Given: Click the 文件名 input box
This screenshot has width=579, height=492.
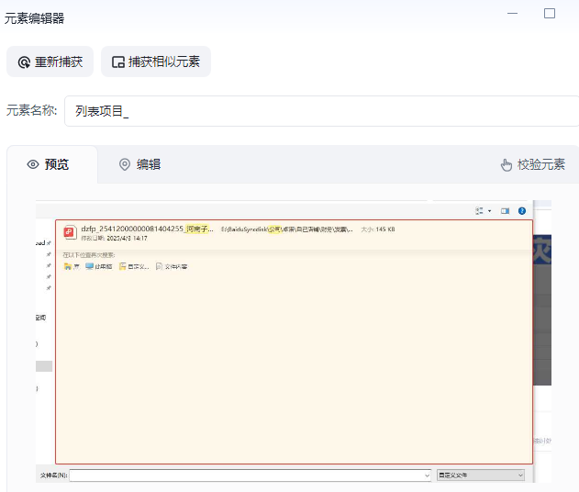Looking at the screenshot, I should click(x=246, y=475).
